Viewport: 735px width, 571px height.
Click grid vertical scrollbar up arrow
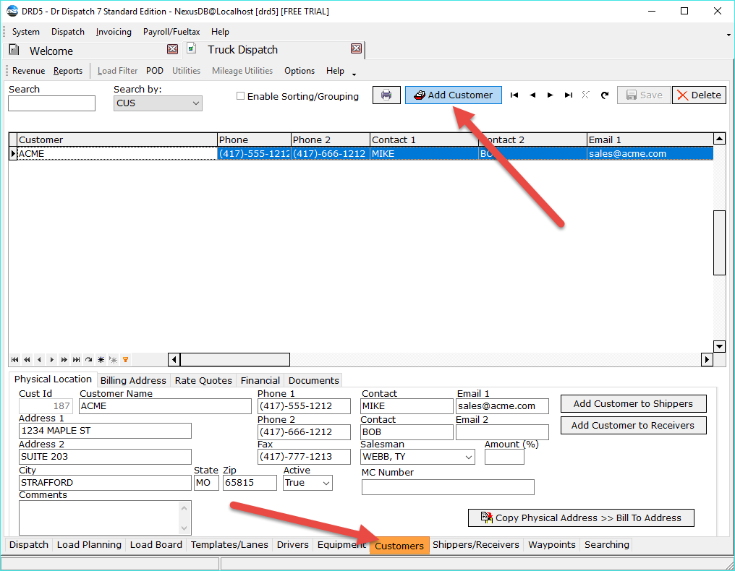coord(720,139)
